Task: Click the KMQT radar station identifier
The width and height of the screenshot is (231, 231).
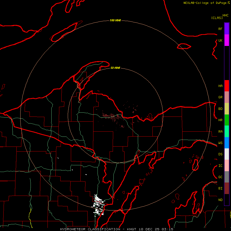Action: (x=132, y=229)
